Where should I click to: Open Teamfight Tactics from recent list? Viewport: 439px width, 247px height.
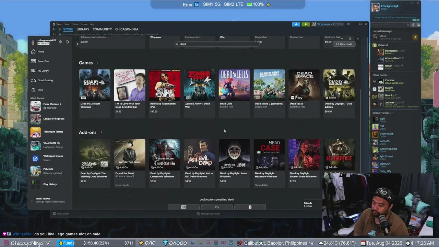[x=50, y=132]
